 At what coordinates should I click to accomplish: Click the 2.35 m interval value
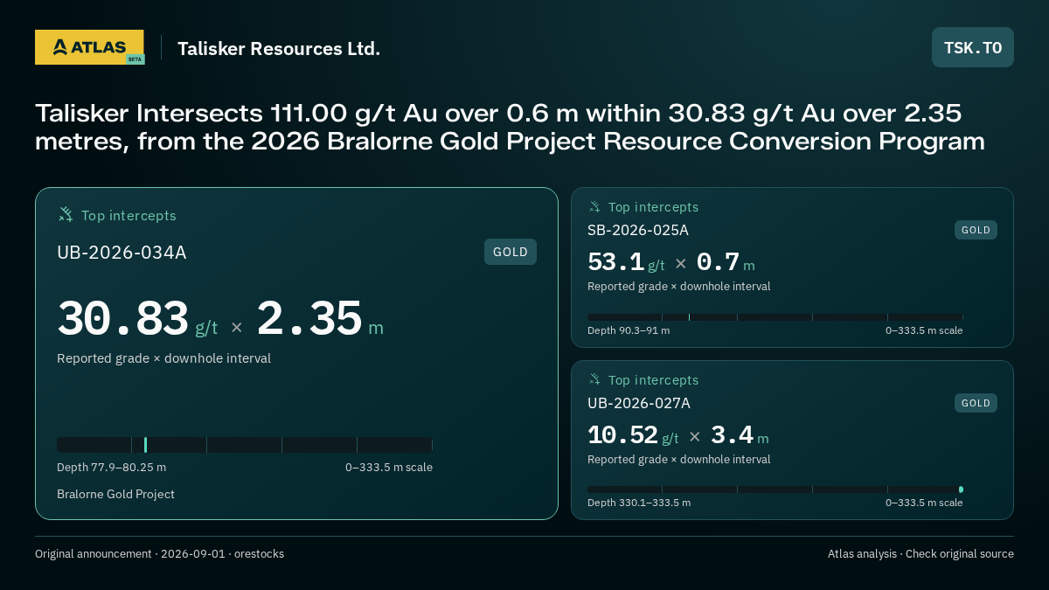pyautogui.click(x=320, y=319)
